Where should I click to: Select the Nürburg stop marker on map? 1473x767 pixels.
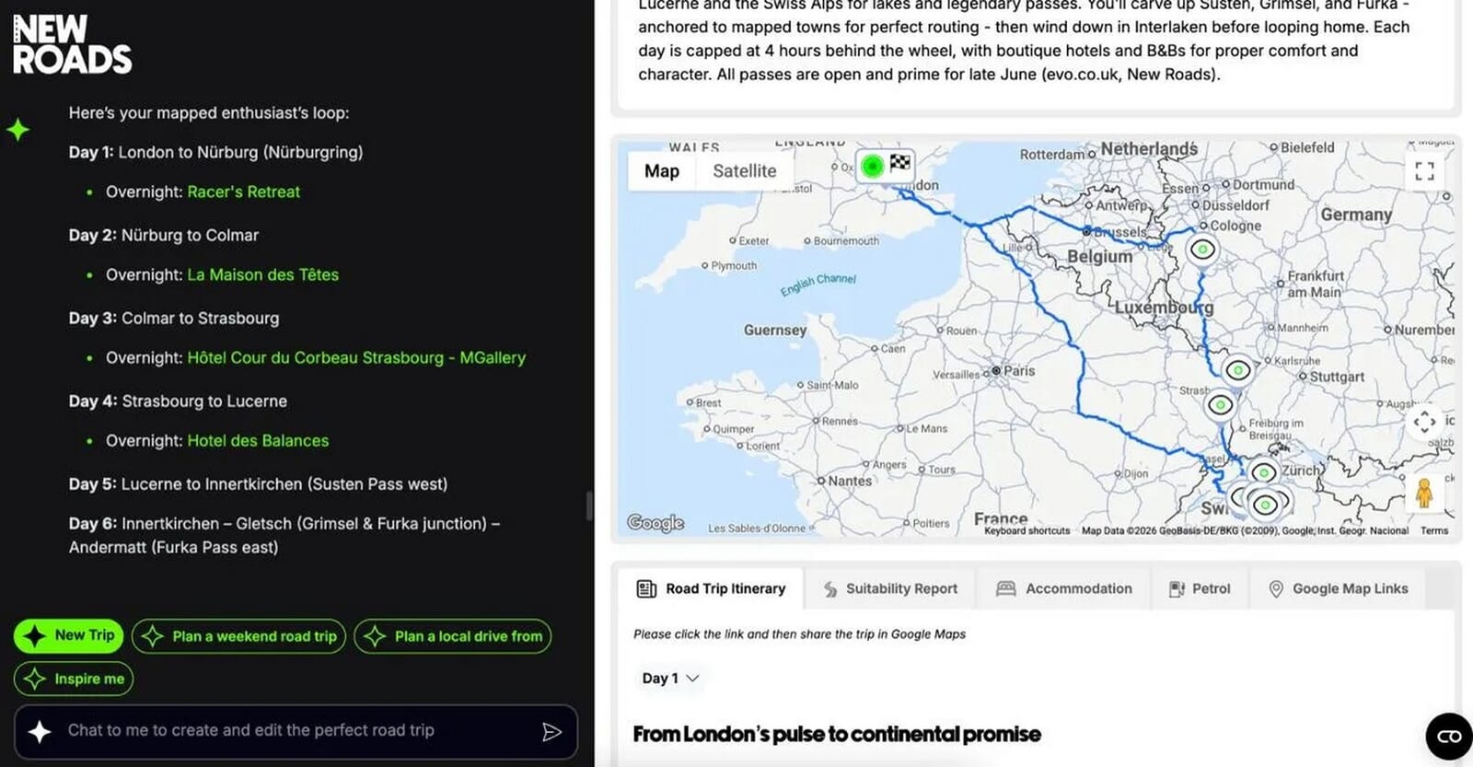pos(1202,250)
